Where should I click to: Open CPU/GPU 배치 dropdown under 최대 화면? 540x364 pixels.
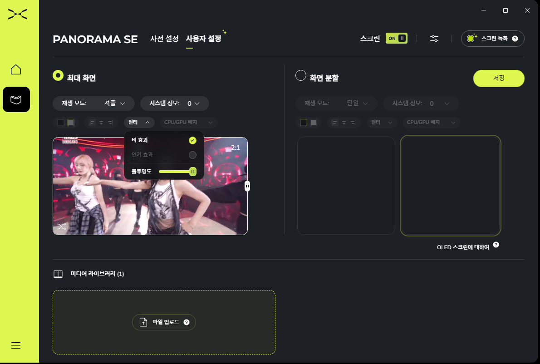(188, 122)
